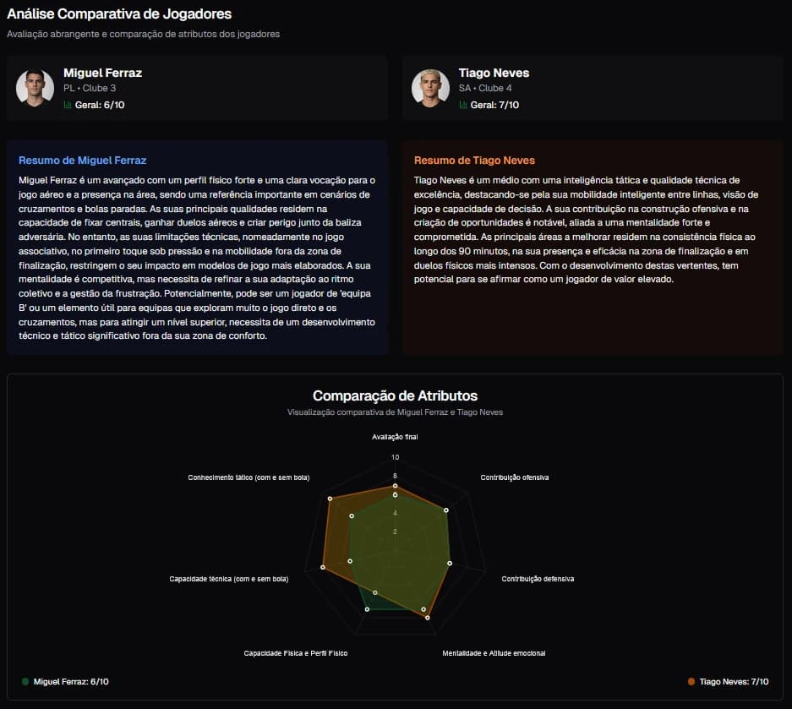Screen dimensions: 792x709
Task: Toggle the Miguel Ferraz: 6/10 legend series
Action: [x=71, y=681]
